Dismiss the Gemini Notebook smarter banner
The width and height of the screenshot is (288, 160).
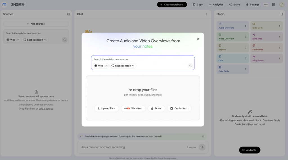pos(203,136)
